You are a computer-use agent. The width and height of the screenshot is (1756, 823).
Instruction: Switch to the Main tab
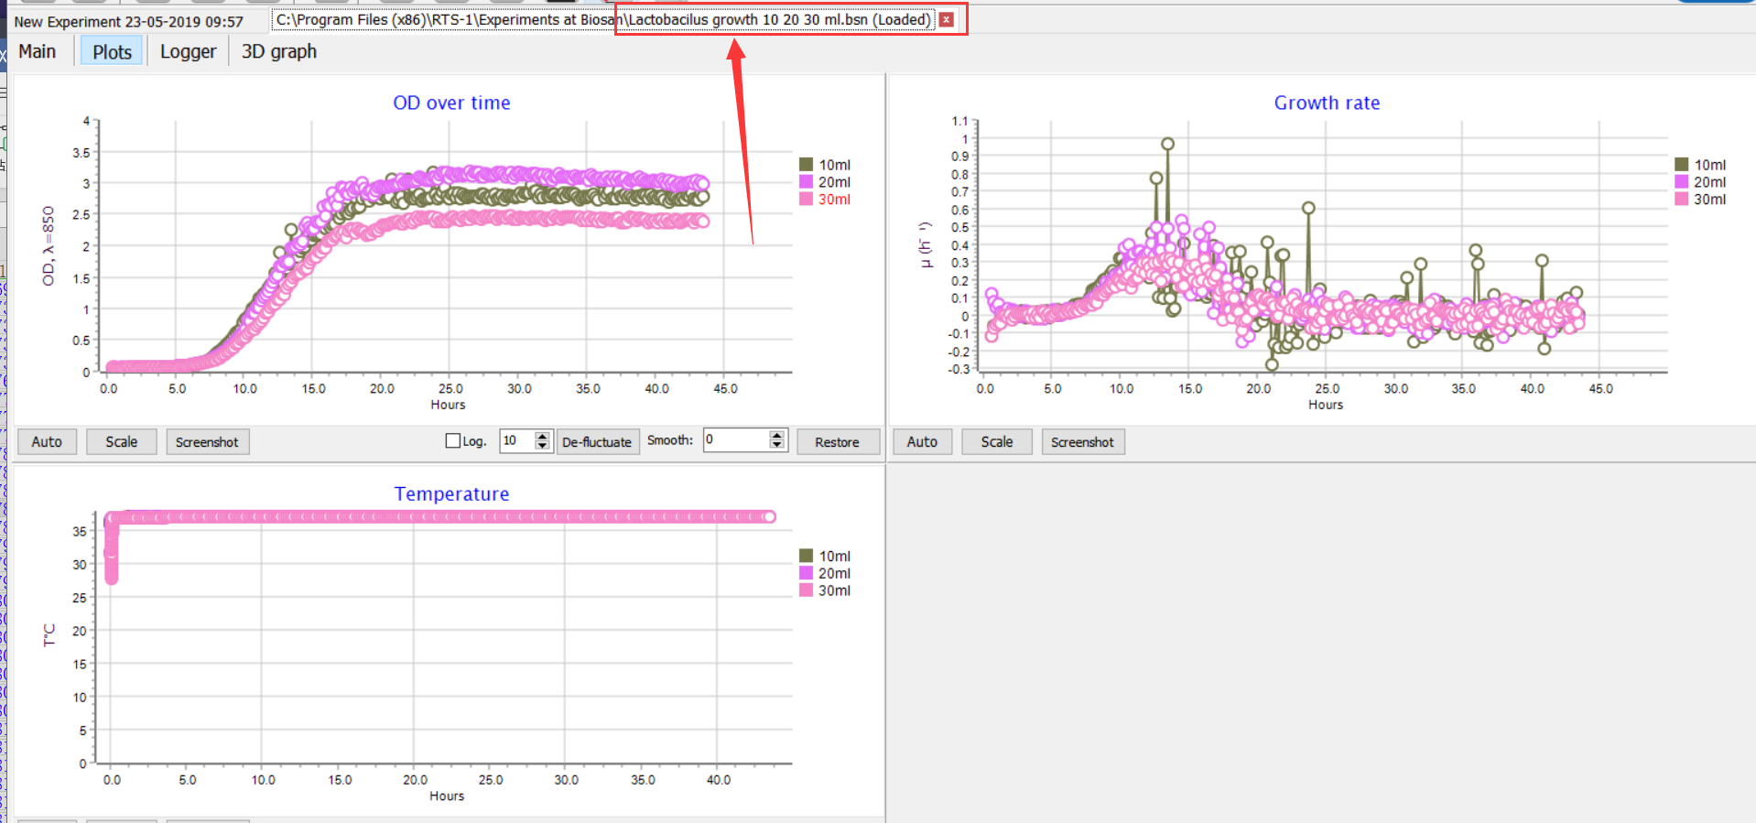click(38, 51)
